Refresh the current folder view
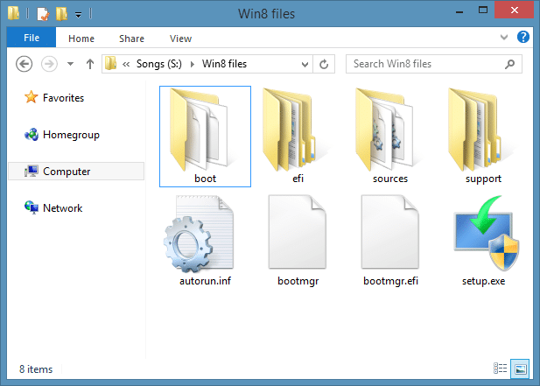The width and height of the screenshot is (540, 386). [x=324, y=64]
